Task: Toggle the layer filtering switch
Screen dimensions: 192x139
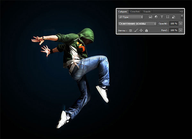Action: pos(182,17)
